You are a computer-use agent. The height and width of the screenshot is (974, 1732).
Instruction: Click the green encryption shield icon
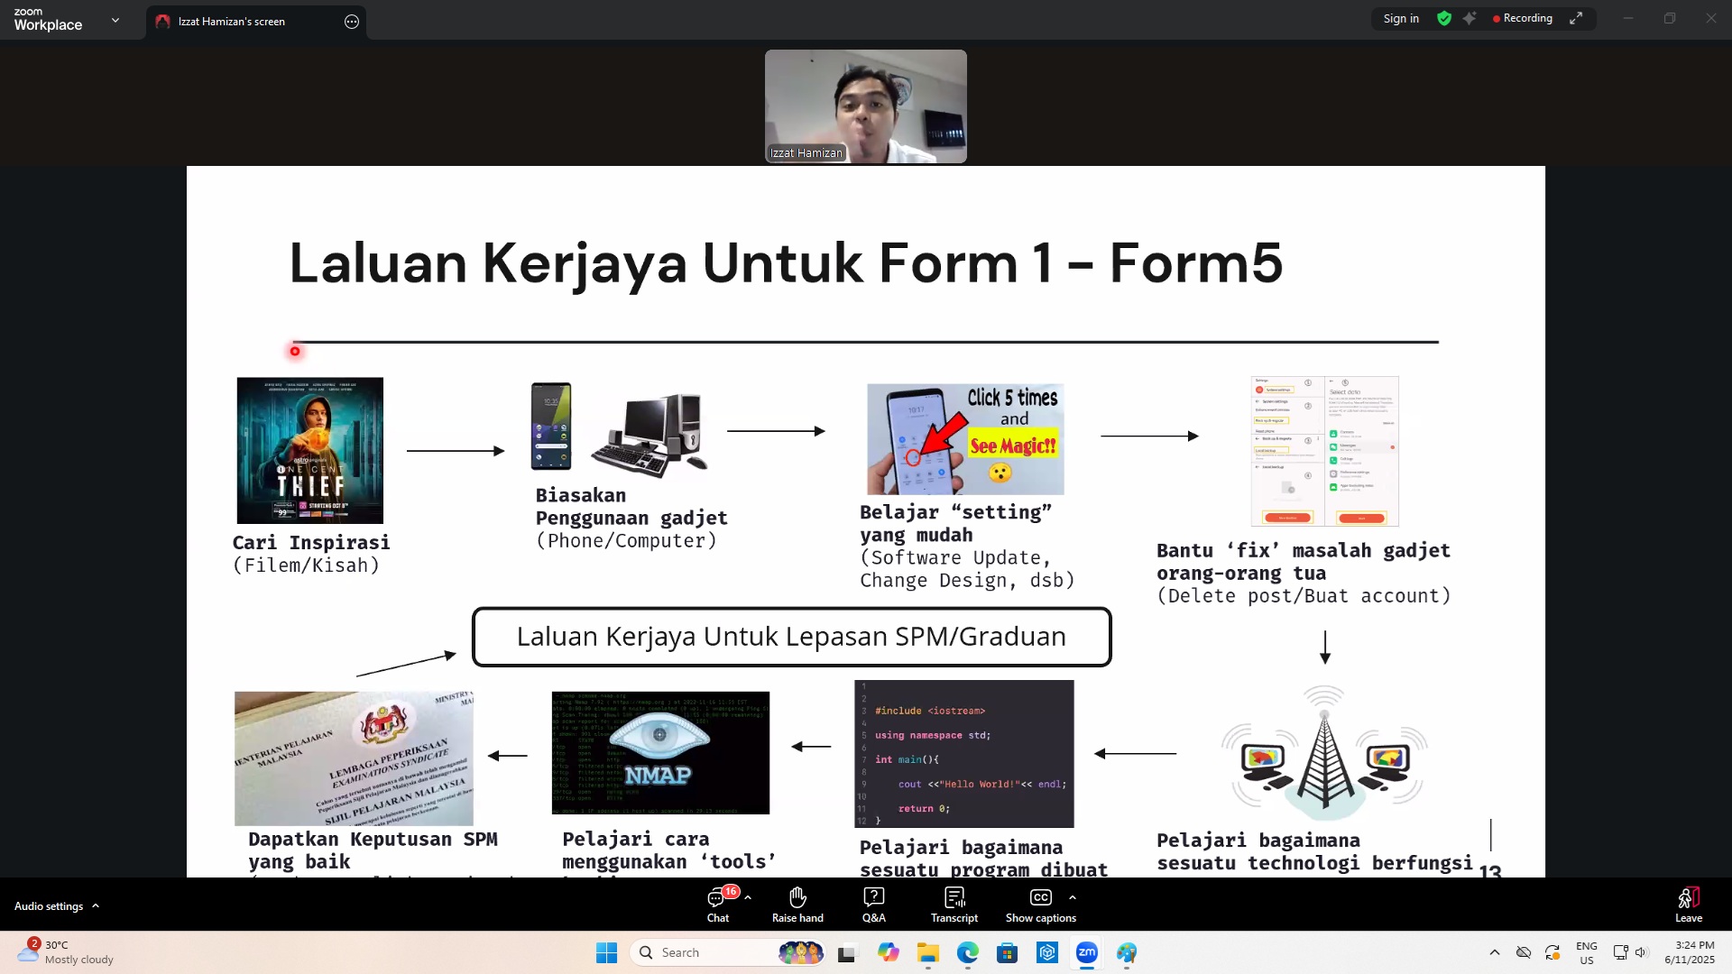pyautogui.click(x=1444, y=18)
